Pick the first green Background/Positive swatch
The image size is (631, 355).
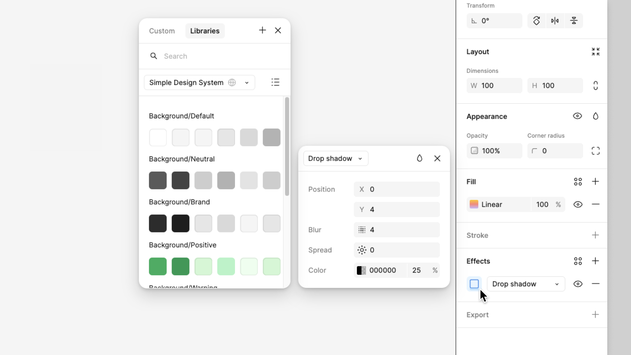pyautogui.click(x=158, y=267)
